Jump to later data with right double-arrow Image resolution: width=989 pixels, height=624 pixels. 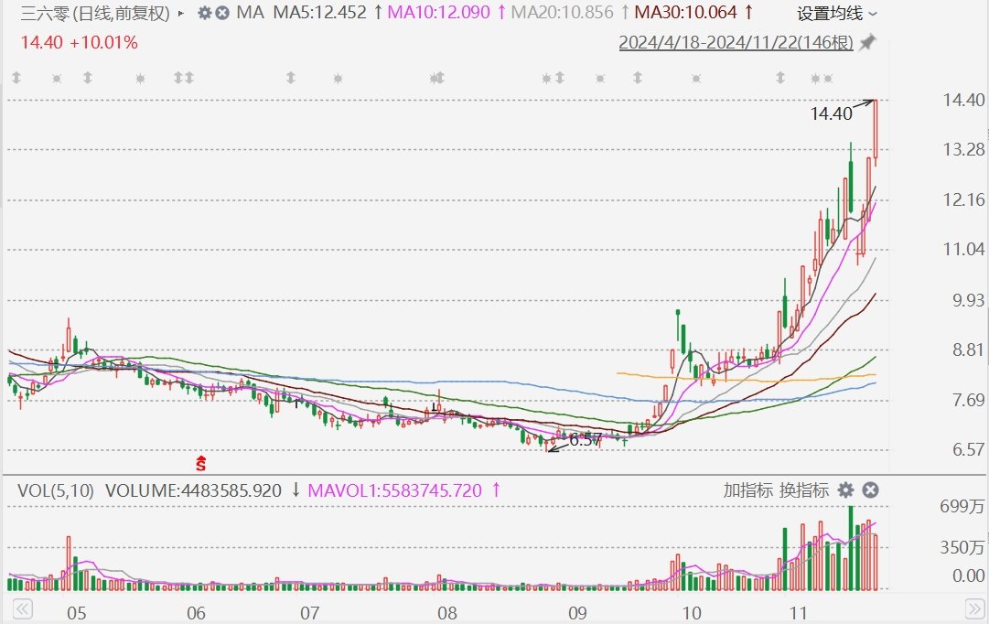(974, 608)
